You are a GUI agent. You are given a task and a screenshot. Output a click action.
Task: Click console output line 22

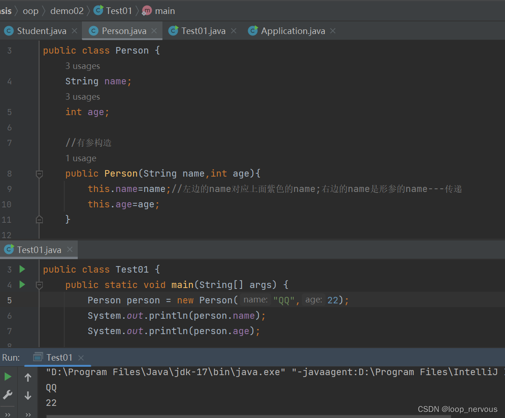pos(51,403)
